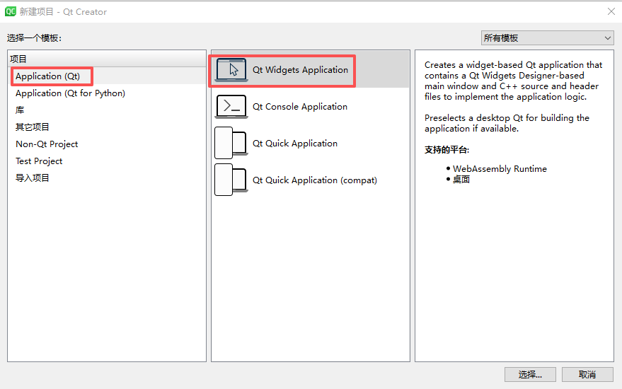The height and width of the screenshot is (389, 622).
Task: Open the 所有模板 template filter dropdown
Action: point(548,38)
